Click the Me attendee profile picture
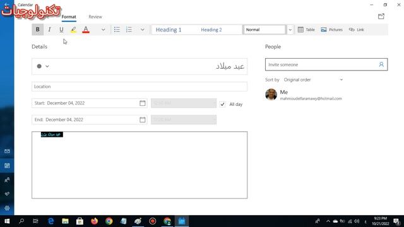The height and width of the screenshot is (227, 404). click(x=271, y=95)
